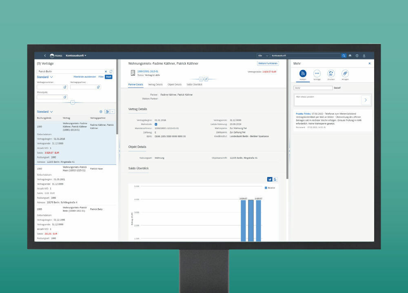Open the Alle search scope dropdown
408x293 pixels.
click(x=262, y=56)
